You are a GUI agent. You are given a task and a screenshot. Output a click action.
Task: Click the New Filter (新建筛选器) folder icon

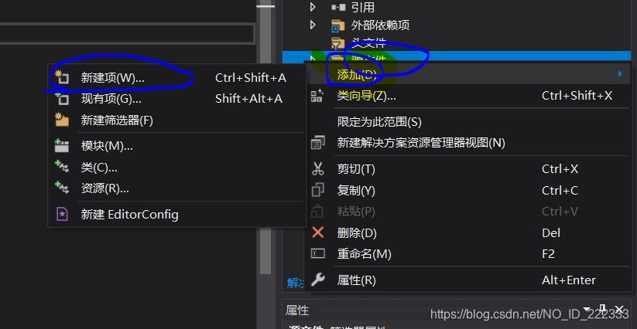tap(62, 120)
